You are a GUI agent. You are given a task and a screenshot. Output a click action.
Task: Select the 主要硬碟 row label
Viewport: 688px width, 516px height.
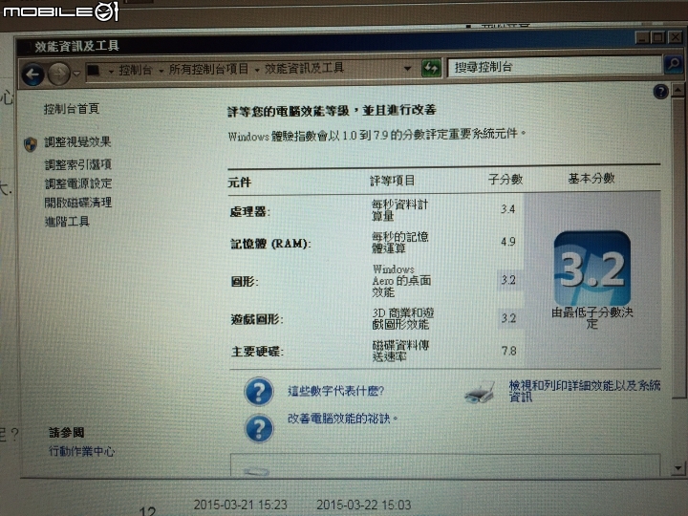257,351
